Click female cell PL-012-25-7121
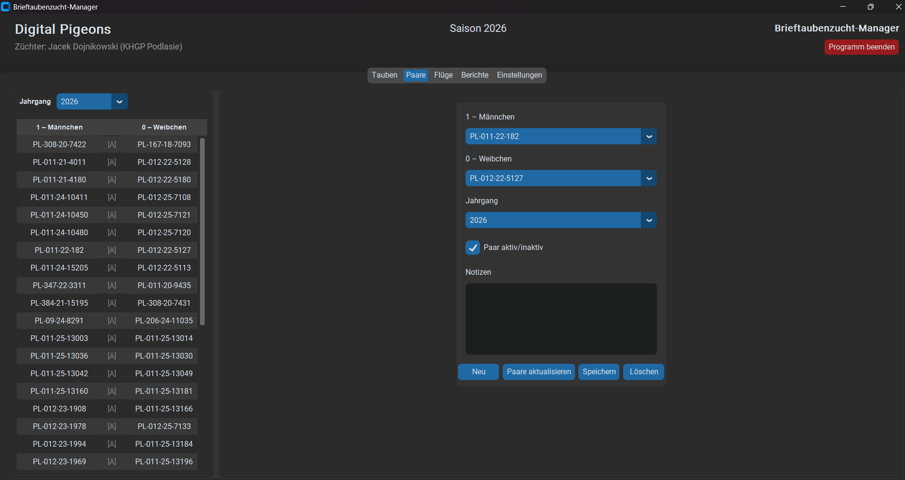The image size is (905, 480). point(164,215)
